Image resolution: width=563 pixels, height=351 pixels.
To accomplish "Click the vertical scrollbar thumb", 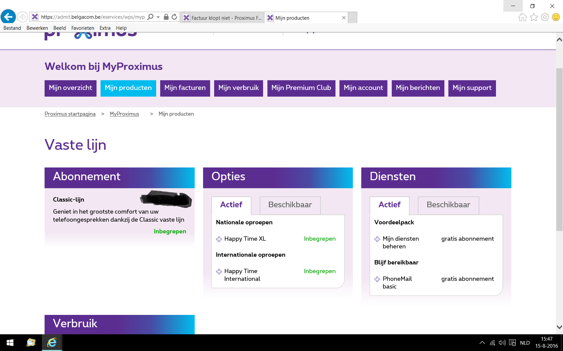I will click(559, 149).
